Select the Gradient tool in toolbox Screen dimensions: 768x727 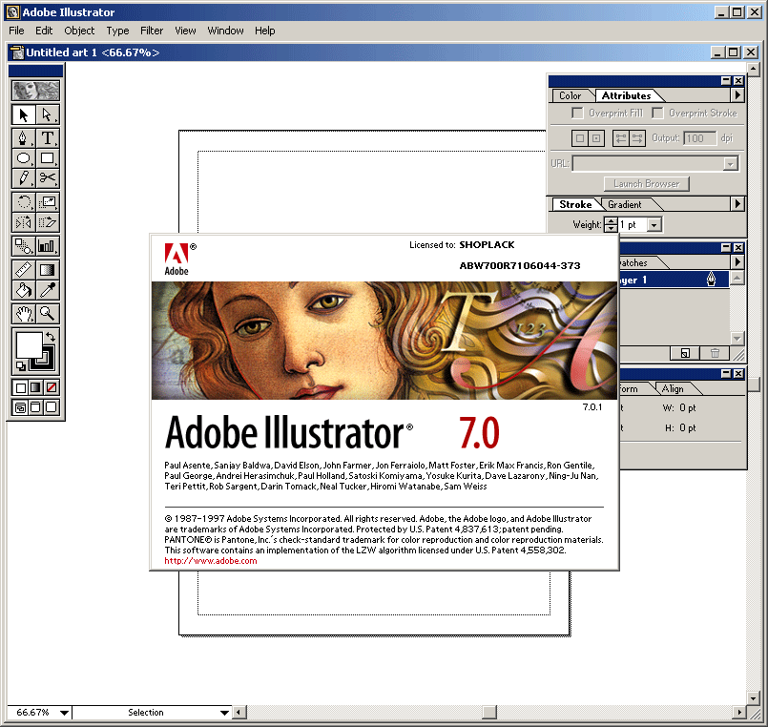(x=48, y=269)
